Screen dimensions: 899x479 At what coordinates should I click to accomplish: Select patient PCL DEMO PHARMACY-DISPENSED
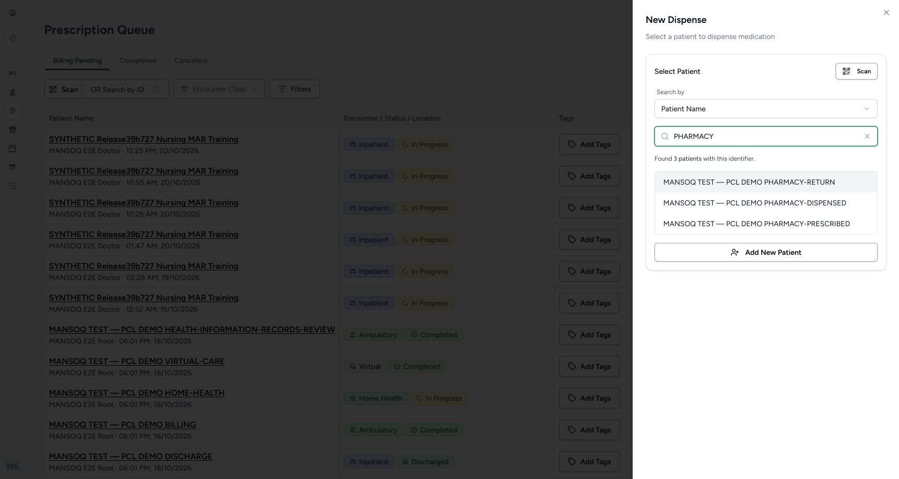[766, 203]
